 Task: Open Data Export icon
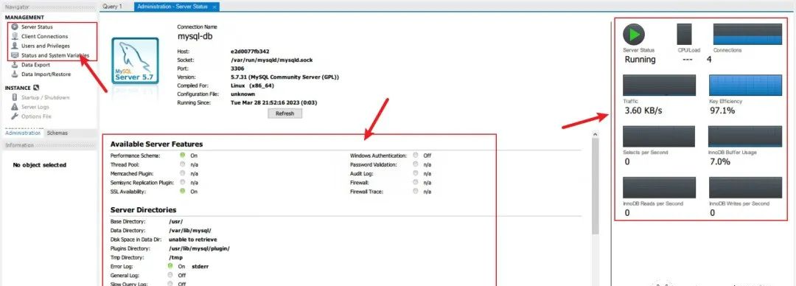coord(15,65)
